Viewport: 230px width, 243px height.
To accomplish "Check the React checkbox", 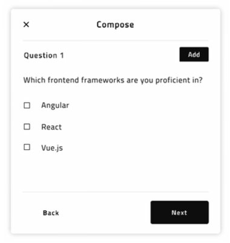I will click(27, 127).
